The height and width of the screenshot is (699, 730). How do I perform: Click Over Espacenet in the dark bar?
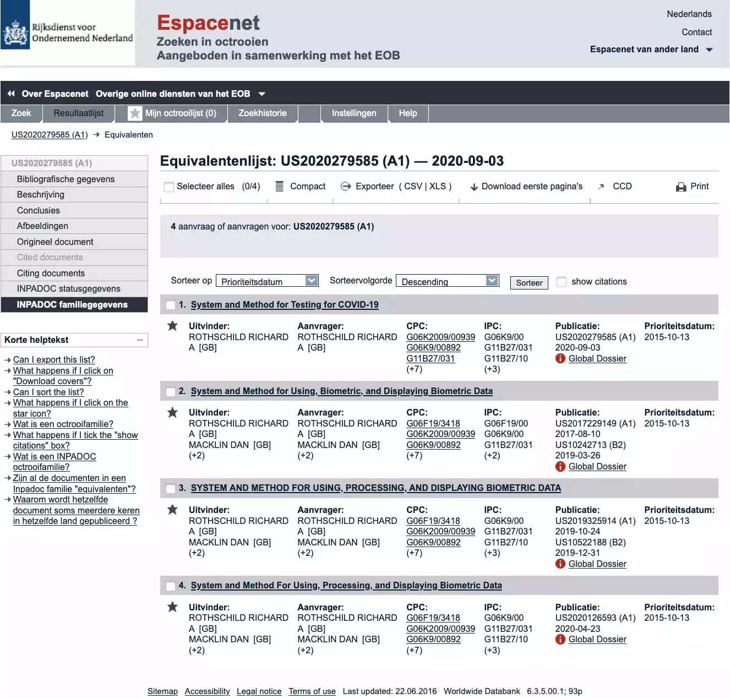pos(55,94)
